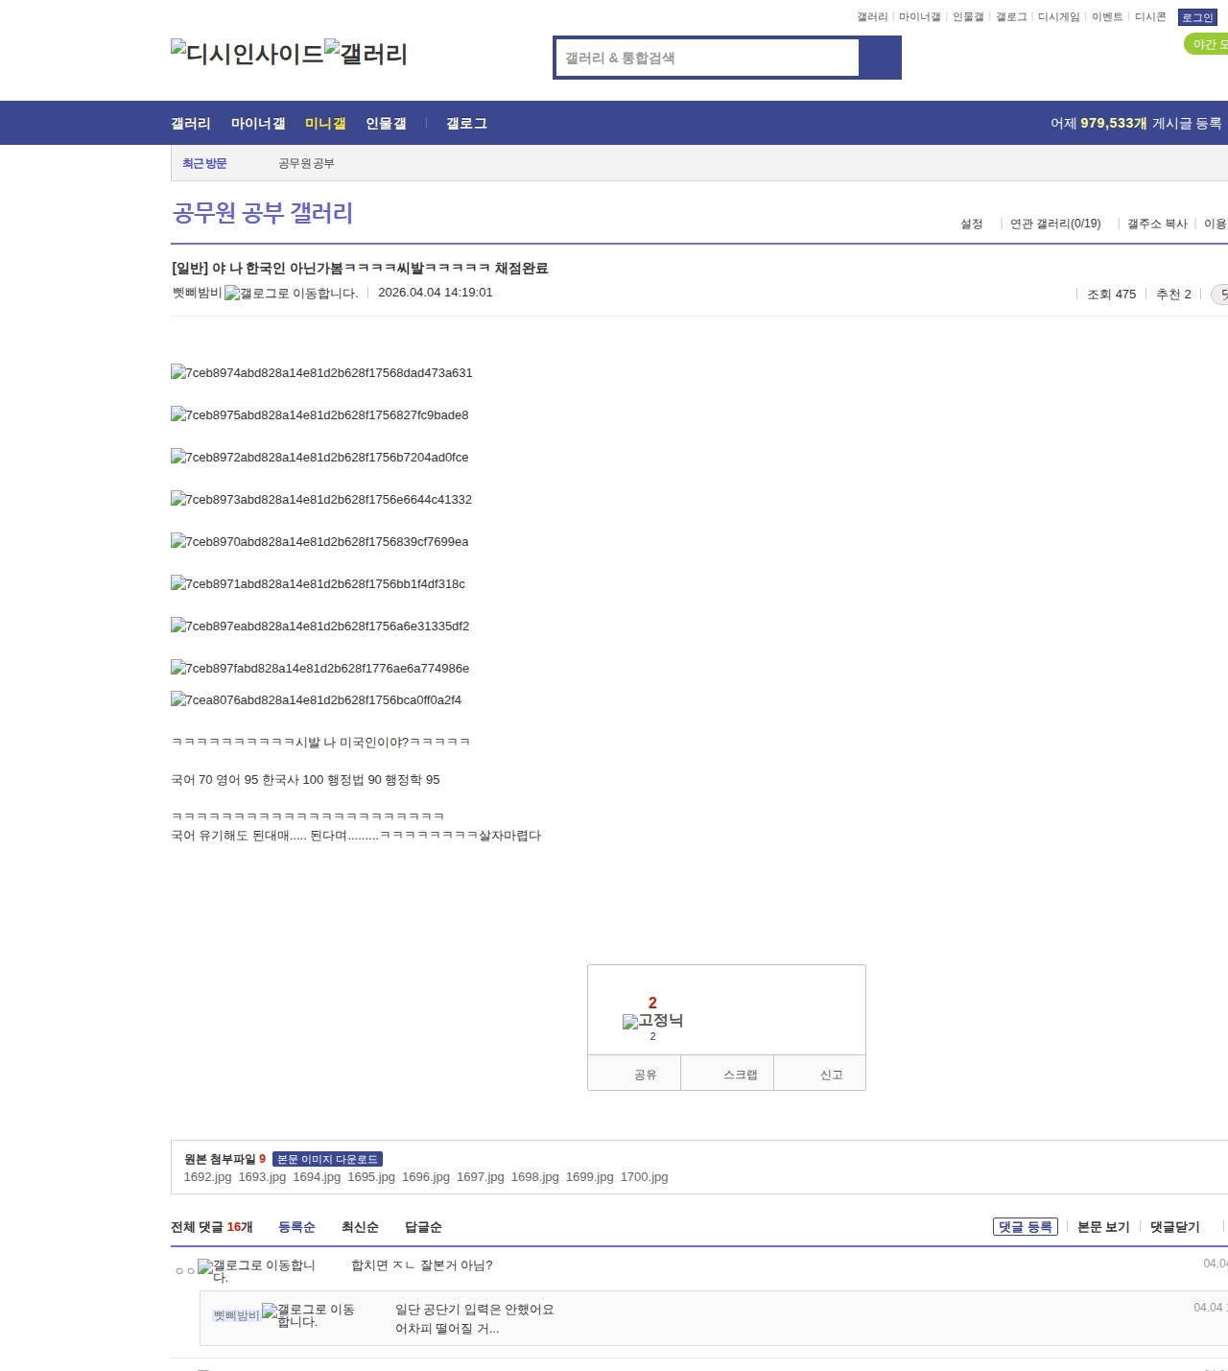Click the 조회 475 view count
This screenshot has height=1371, width=1228.
tap(1111, 295)
